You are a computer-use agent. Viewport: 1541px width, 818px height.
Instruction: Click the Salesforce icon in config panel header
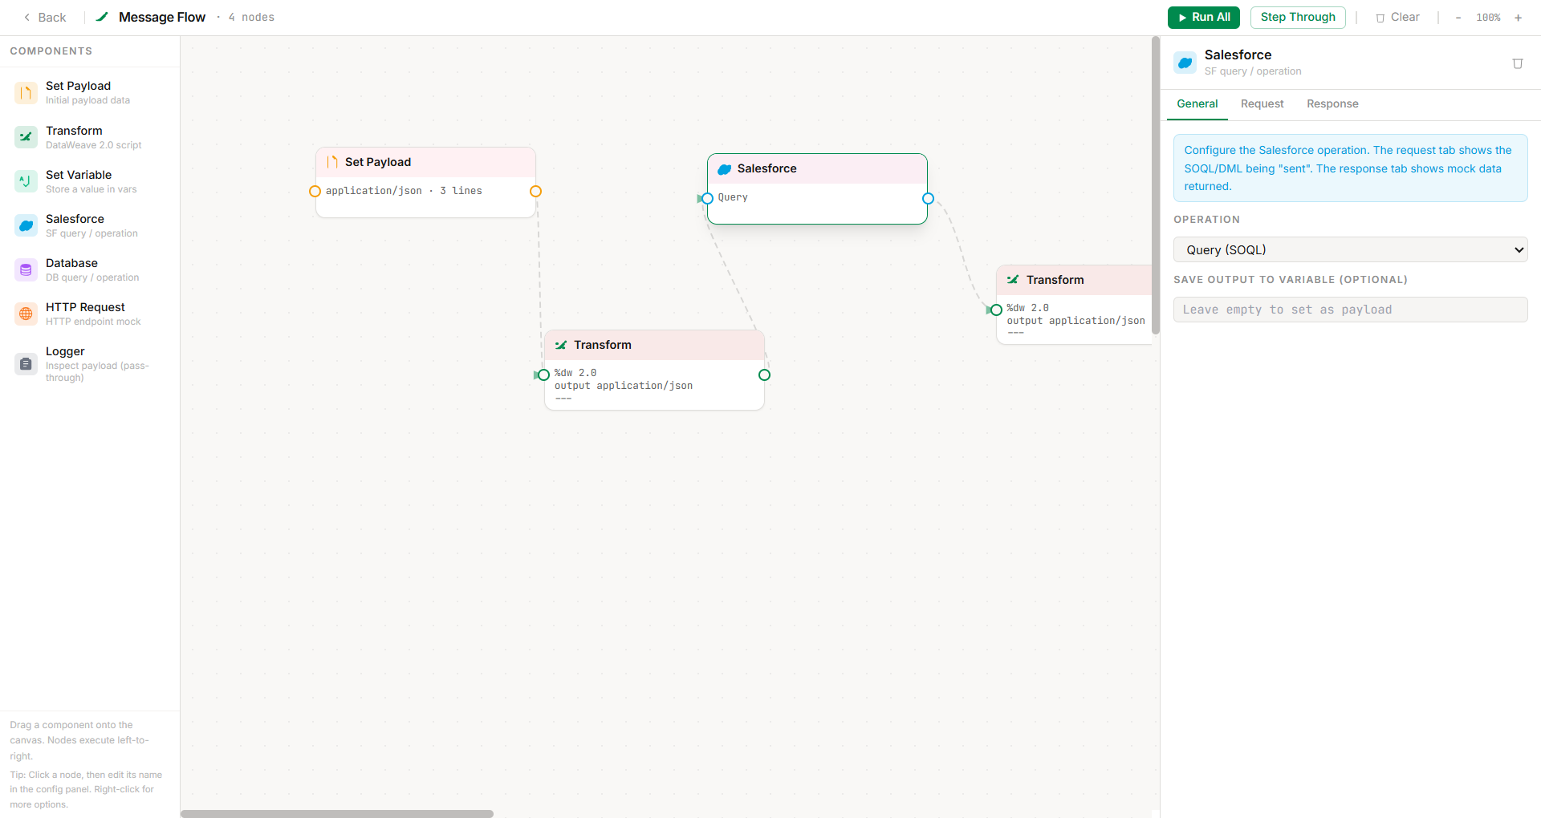[1185, 63]
